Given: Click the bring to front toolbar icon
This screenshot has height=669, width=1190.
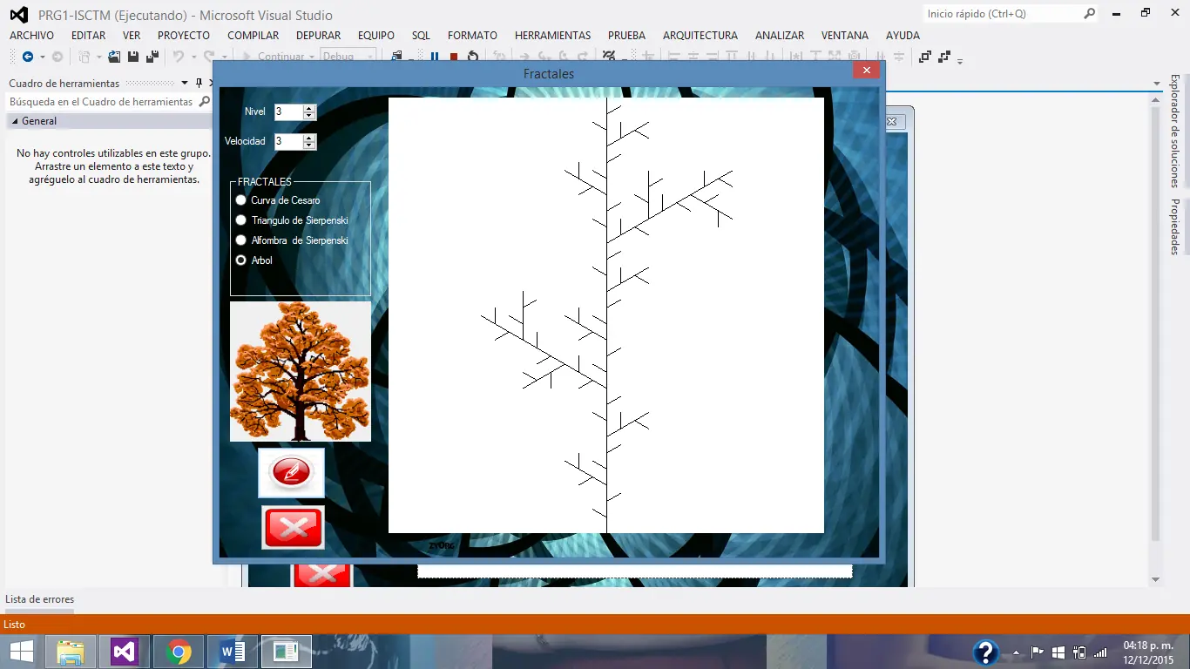Looking at the screenshot, I should pyautogui.click(x=925, y=57).
